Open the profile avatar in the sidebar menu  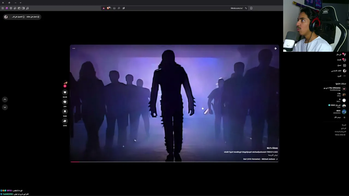click(x=344, y=71)
